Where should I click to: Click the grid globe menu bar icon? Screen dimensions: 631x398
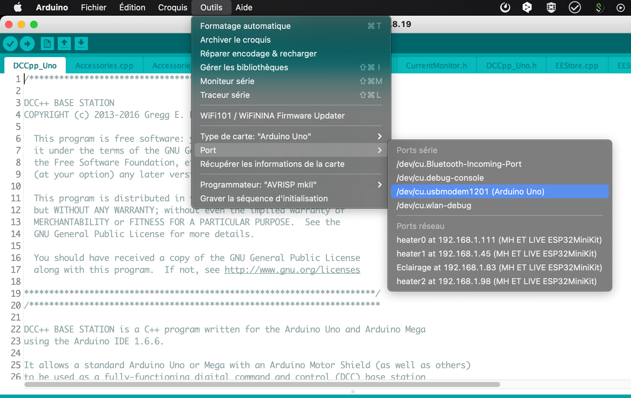pyautogui.click(x=551, y=7)
